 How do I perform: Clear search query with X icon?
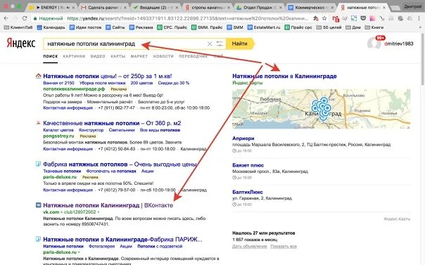click(x=210, y=44)
